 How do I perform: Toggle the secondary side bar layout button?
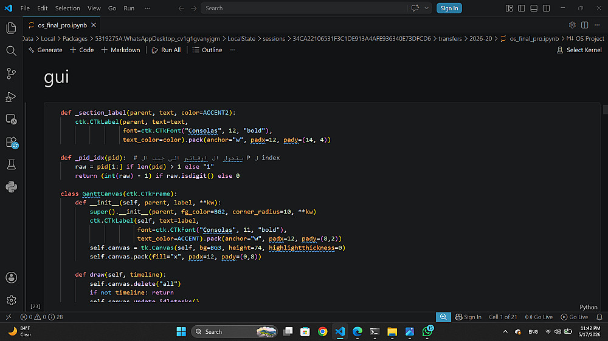click(547, 8)
